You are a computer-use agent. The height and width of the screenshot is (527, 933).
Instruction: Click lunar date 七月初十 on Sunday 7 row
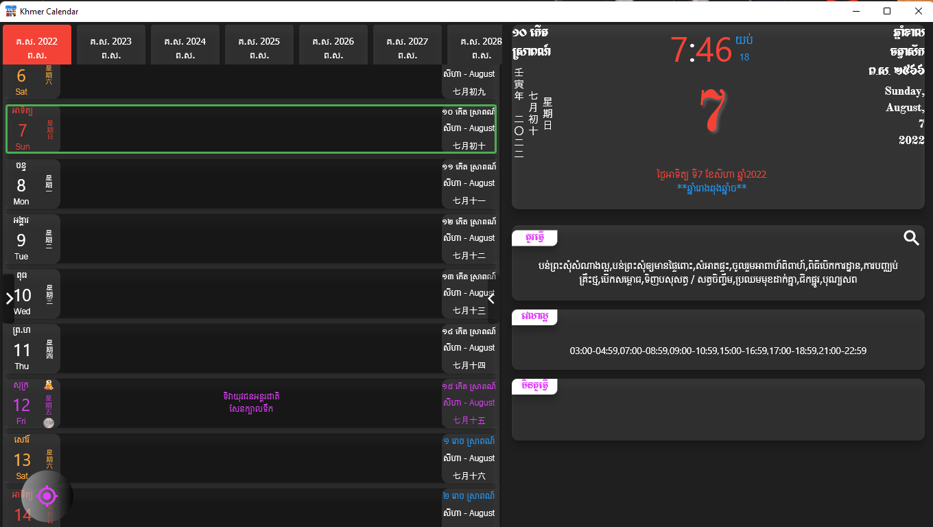click(x=469, y=145)
